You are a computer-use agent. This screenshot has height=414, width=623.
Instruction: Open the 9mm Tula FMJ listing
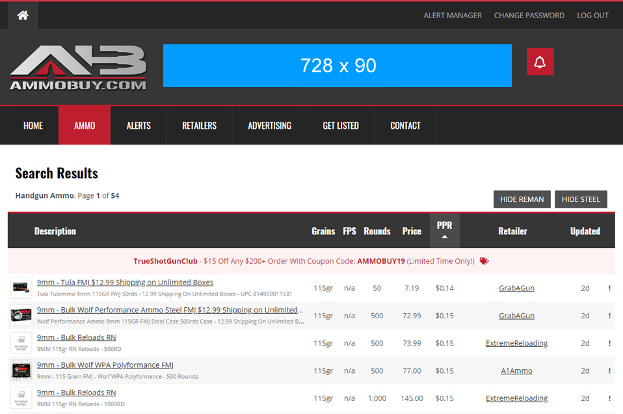click(125, 283)
